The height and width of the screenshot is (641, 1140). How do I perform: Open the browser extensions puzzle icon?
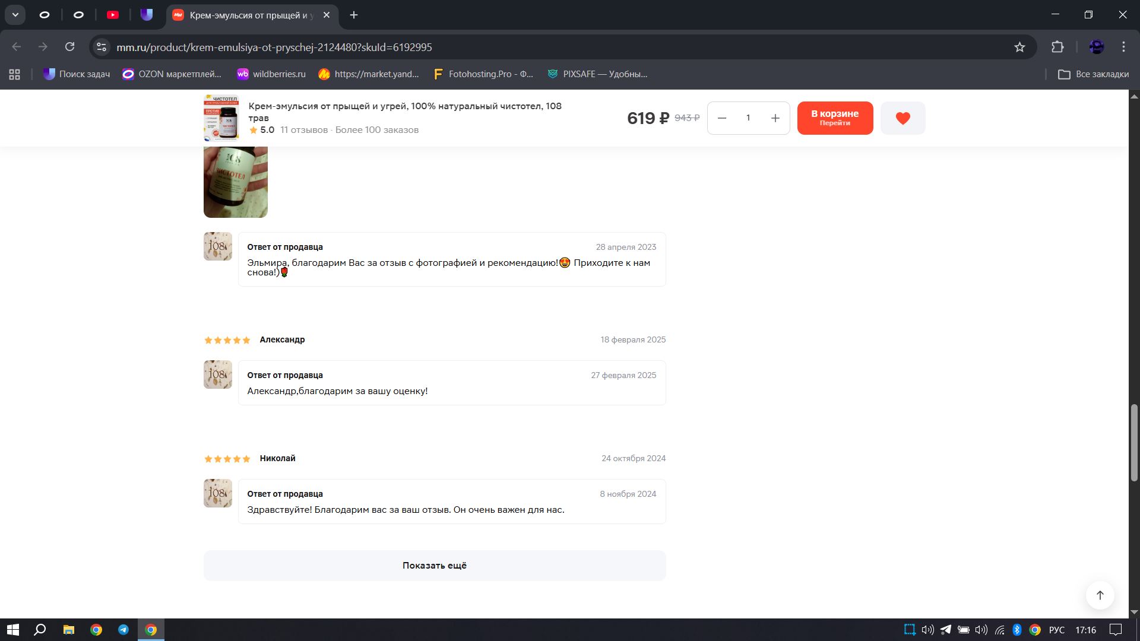[1057, 47]
